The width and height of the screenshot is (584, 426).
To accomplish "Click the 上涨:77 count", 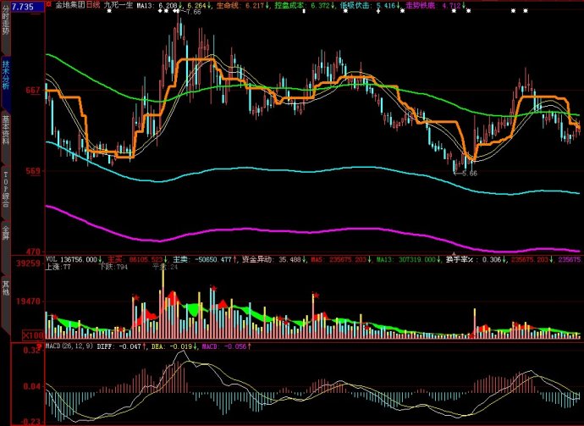I will pos(58,267).
